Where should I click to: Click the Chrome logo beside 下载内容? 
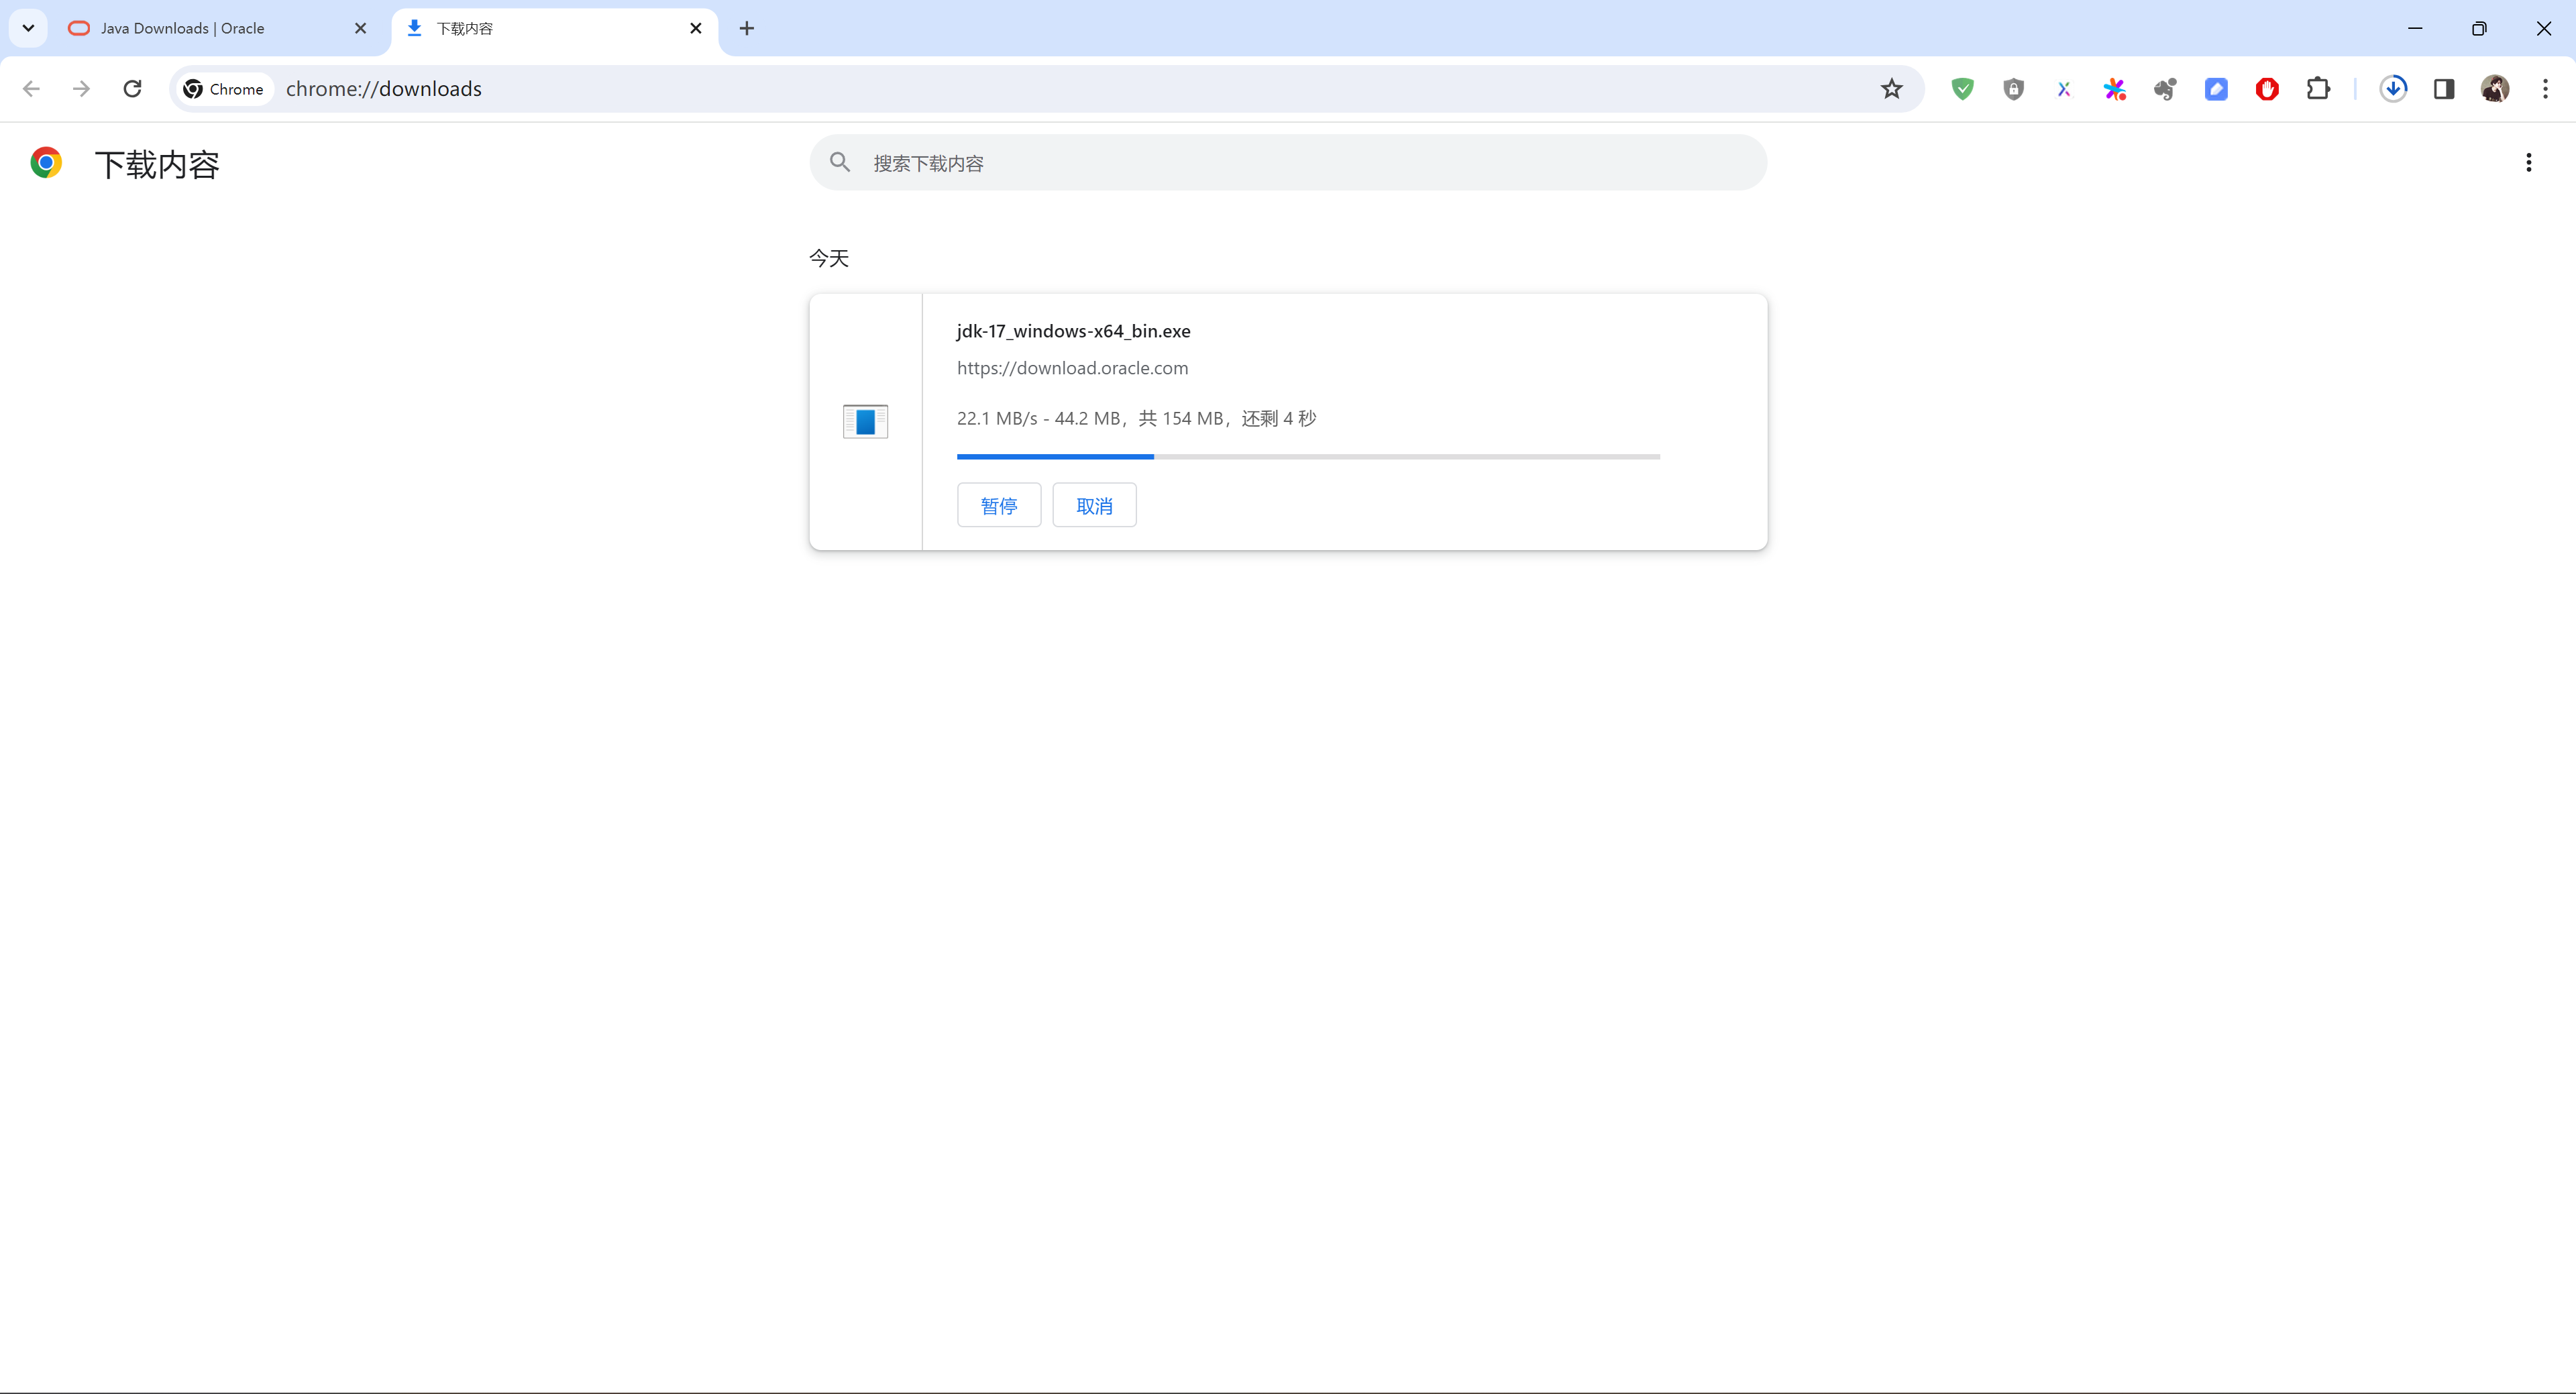pyautogui.click(x=46, y=162)
